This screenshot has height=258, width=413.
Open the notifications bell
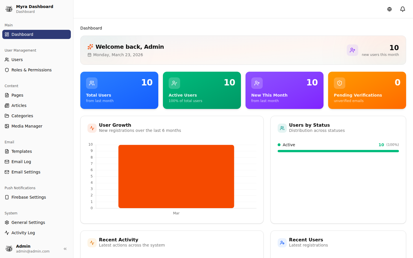pyautogui.click(x=403, y=9)
